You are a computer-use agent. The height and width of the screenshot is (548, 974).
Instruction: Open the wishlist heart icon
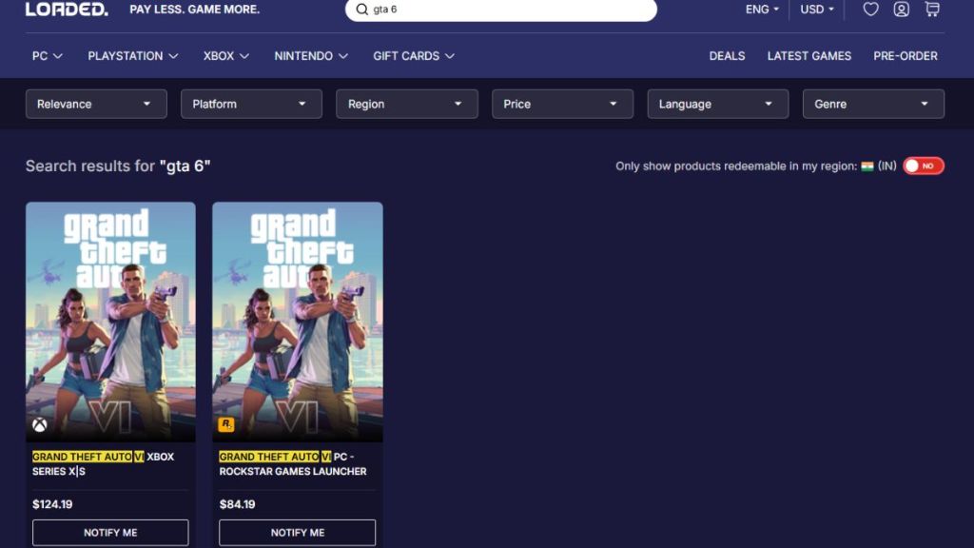tap(870, 10)
